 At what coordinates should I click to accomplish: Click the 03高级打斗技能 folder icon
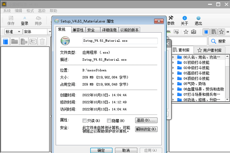[179, 73]
